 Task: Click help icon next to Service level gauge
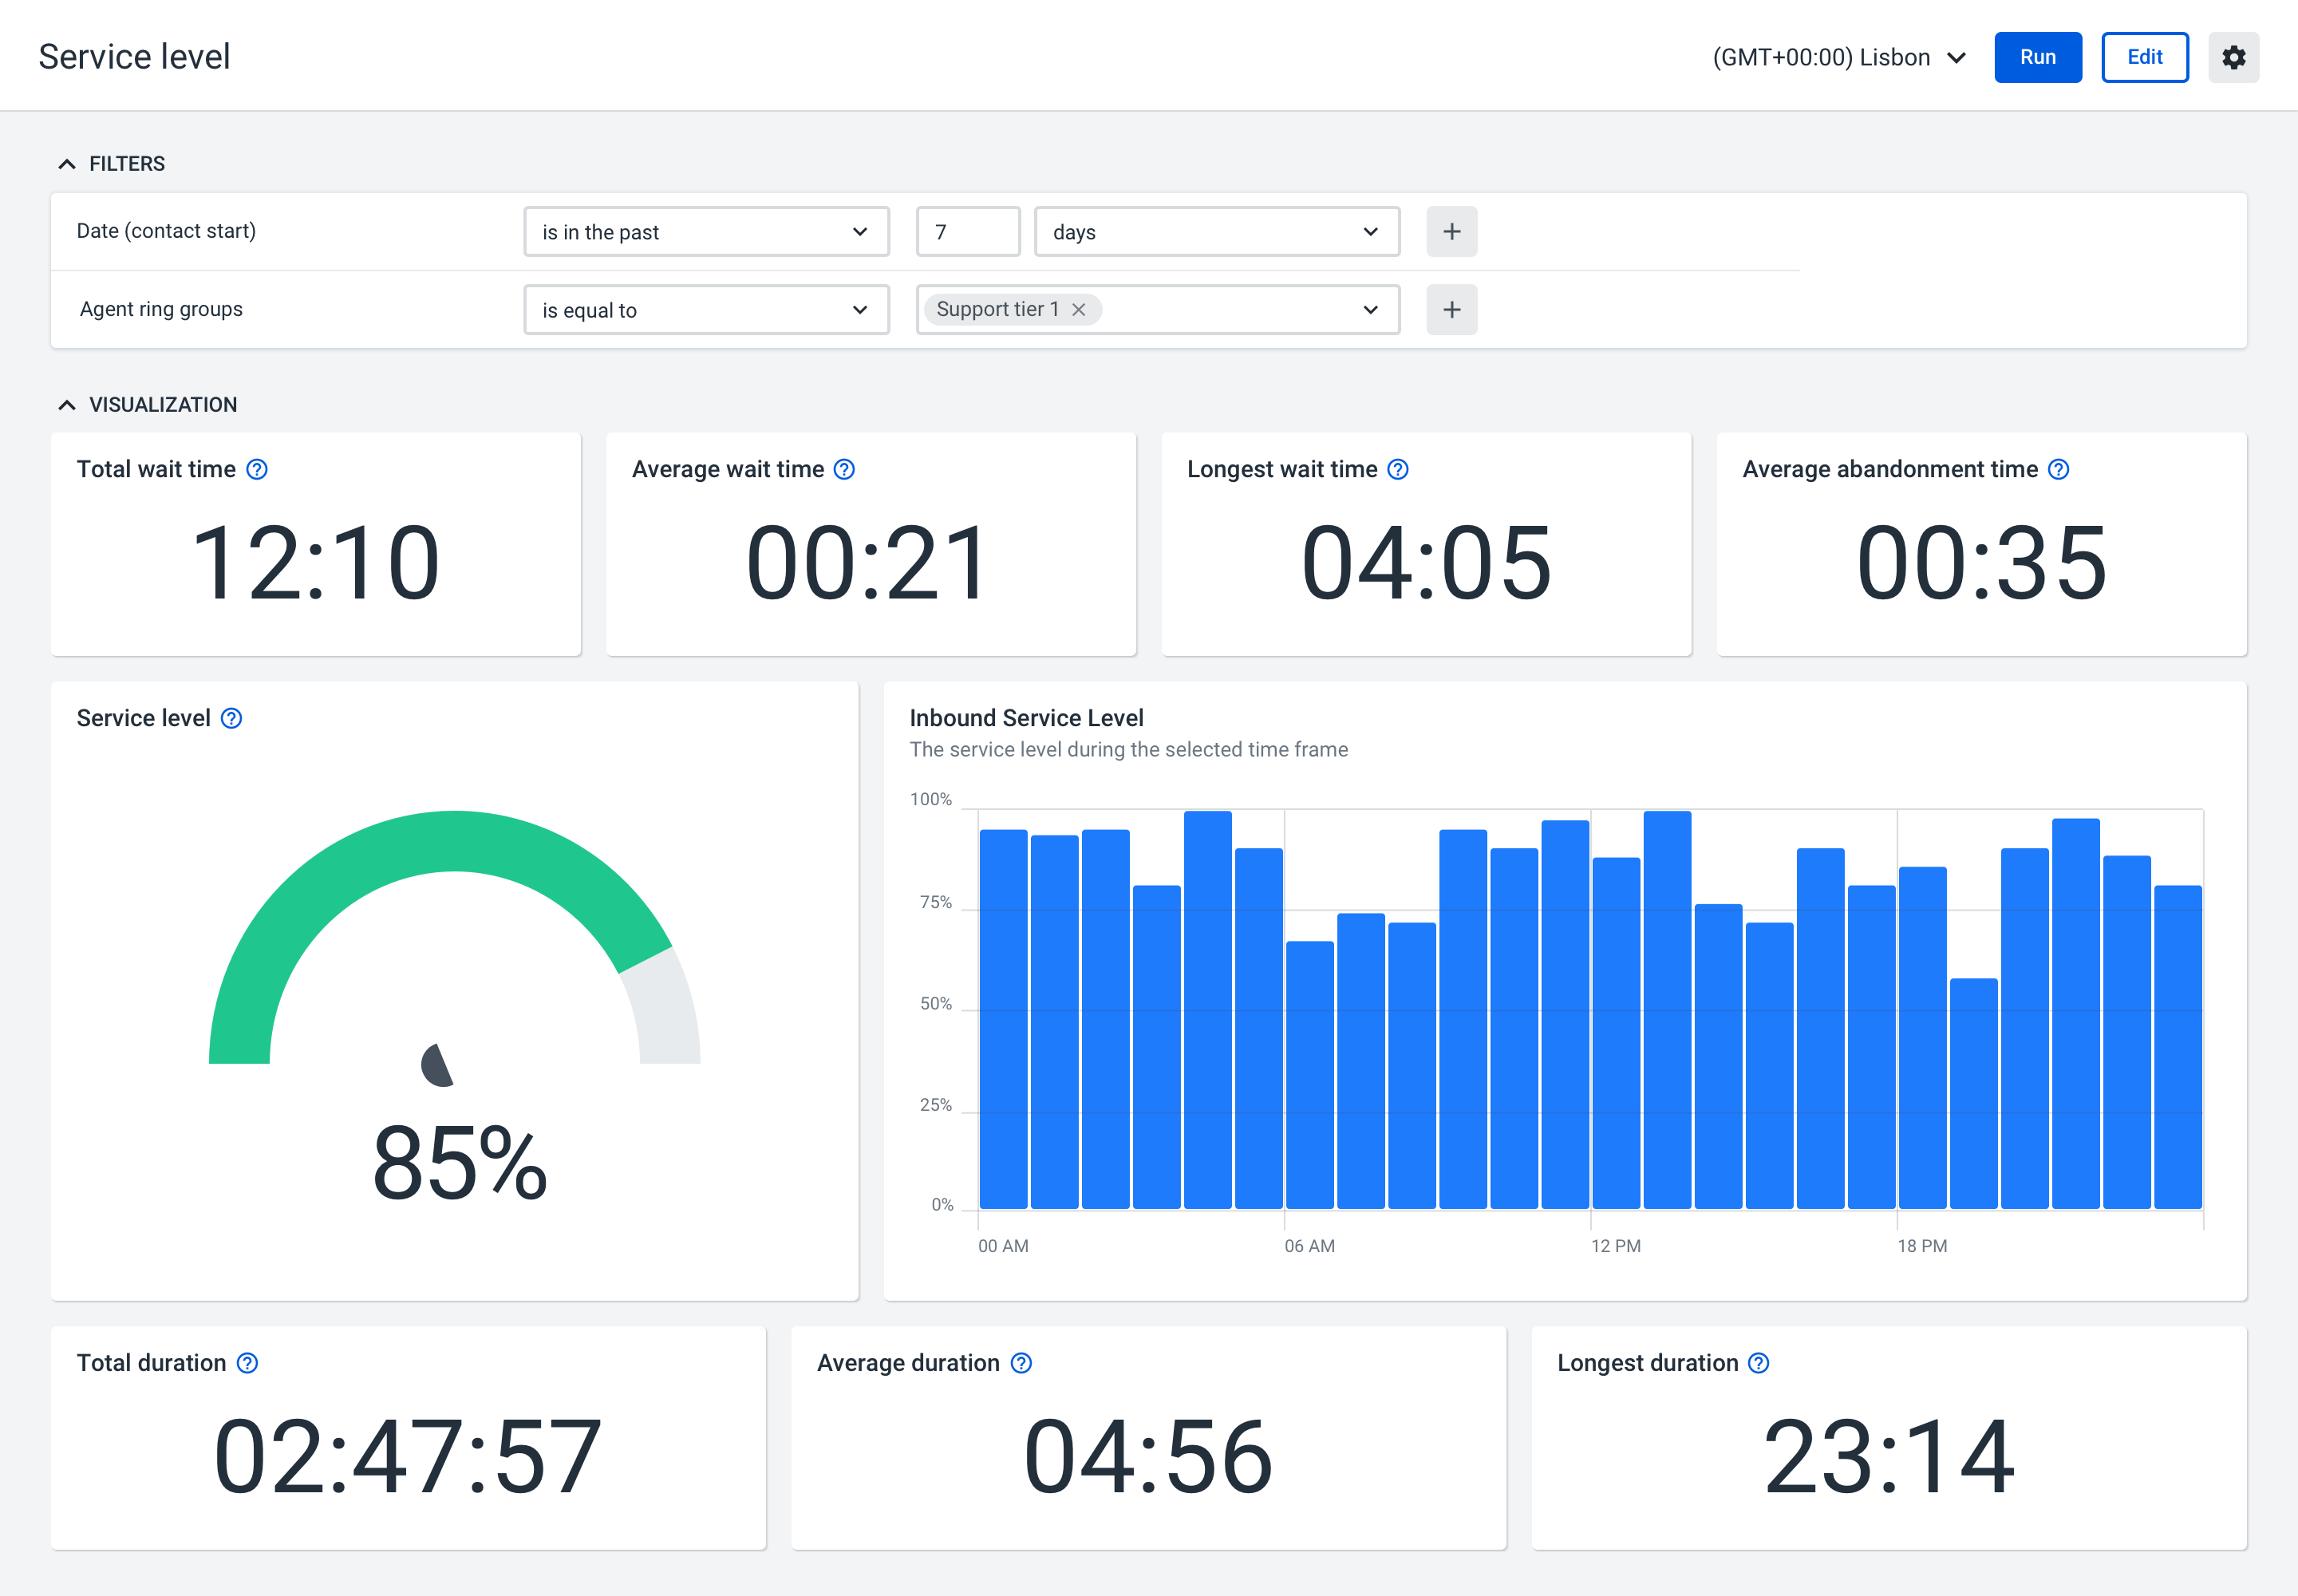point(231,718)
